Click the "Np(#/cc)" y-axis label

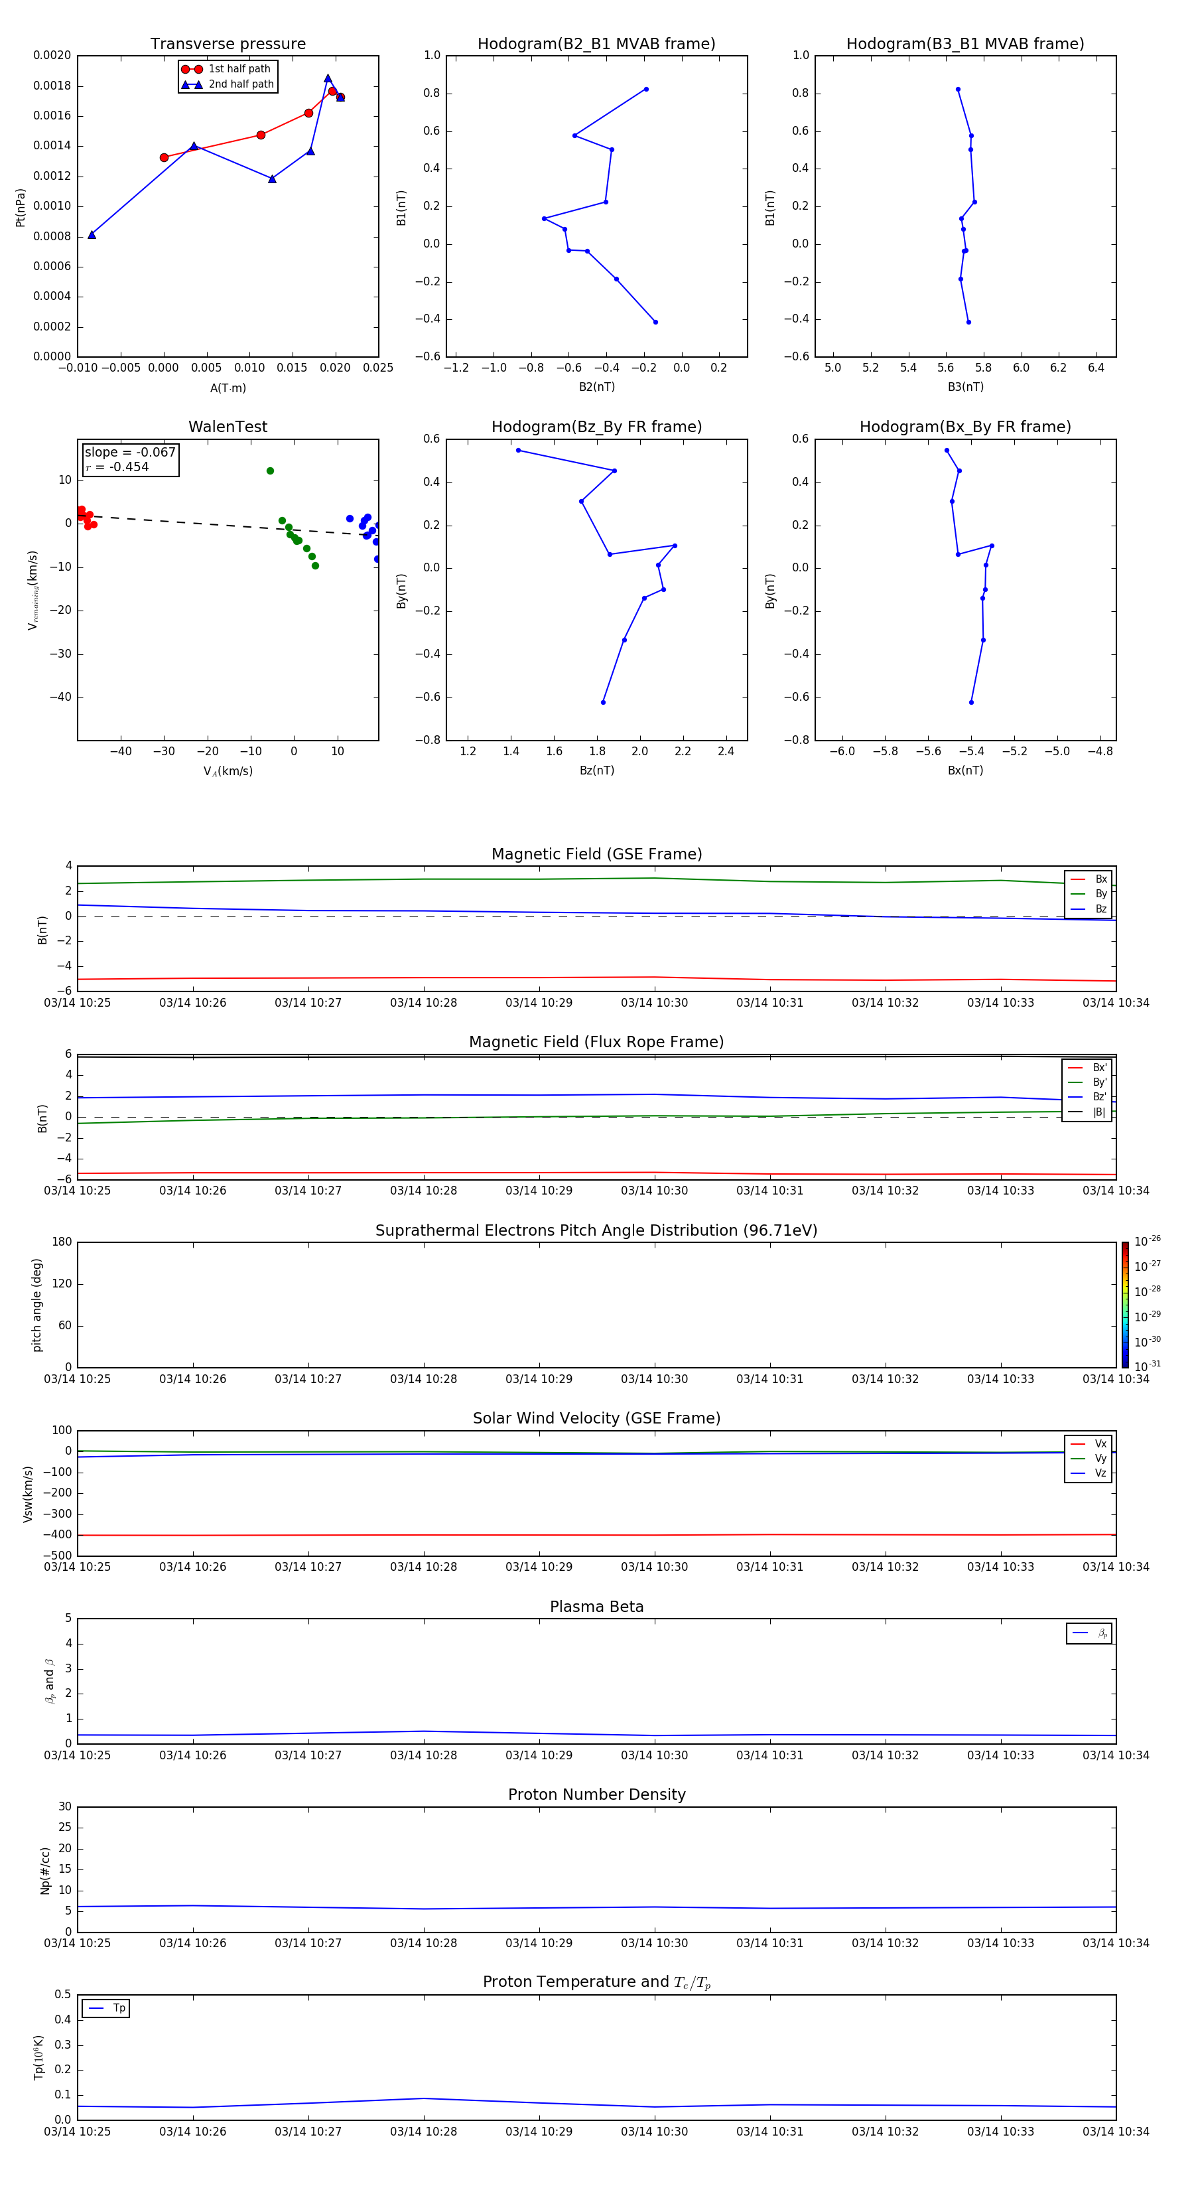pyautogui.click(x=45, y=1869)
